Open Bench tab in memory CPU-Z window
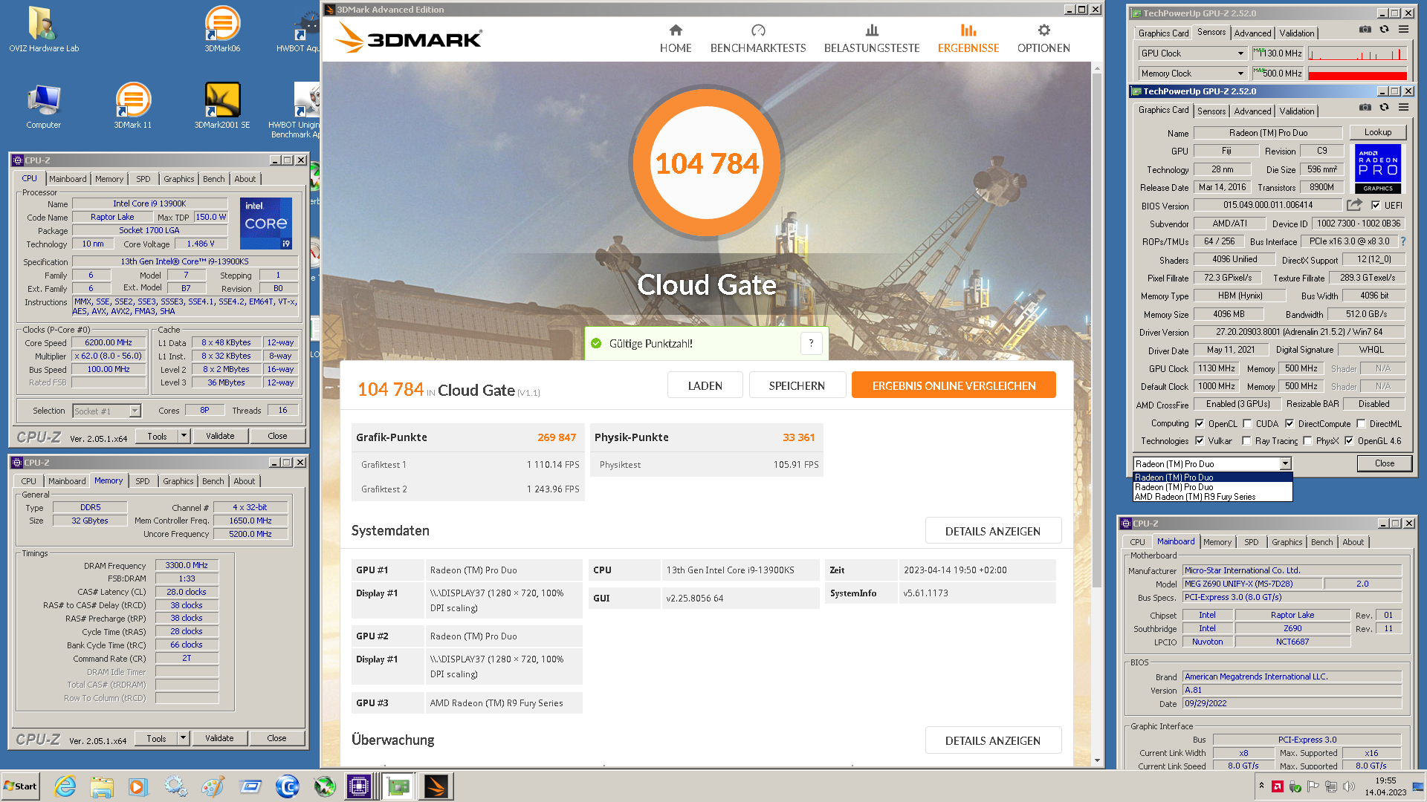 tap(213, 481)
